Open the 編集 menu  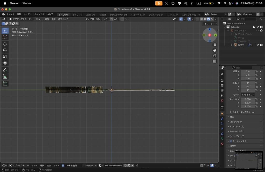pos(19,14)
